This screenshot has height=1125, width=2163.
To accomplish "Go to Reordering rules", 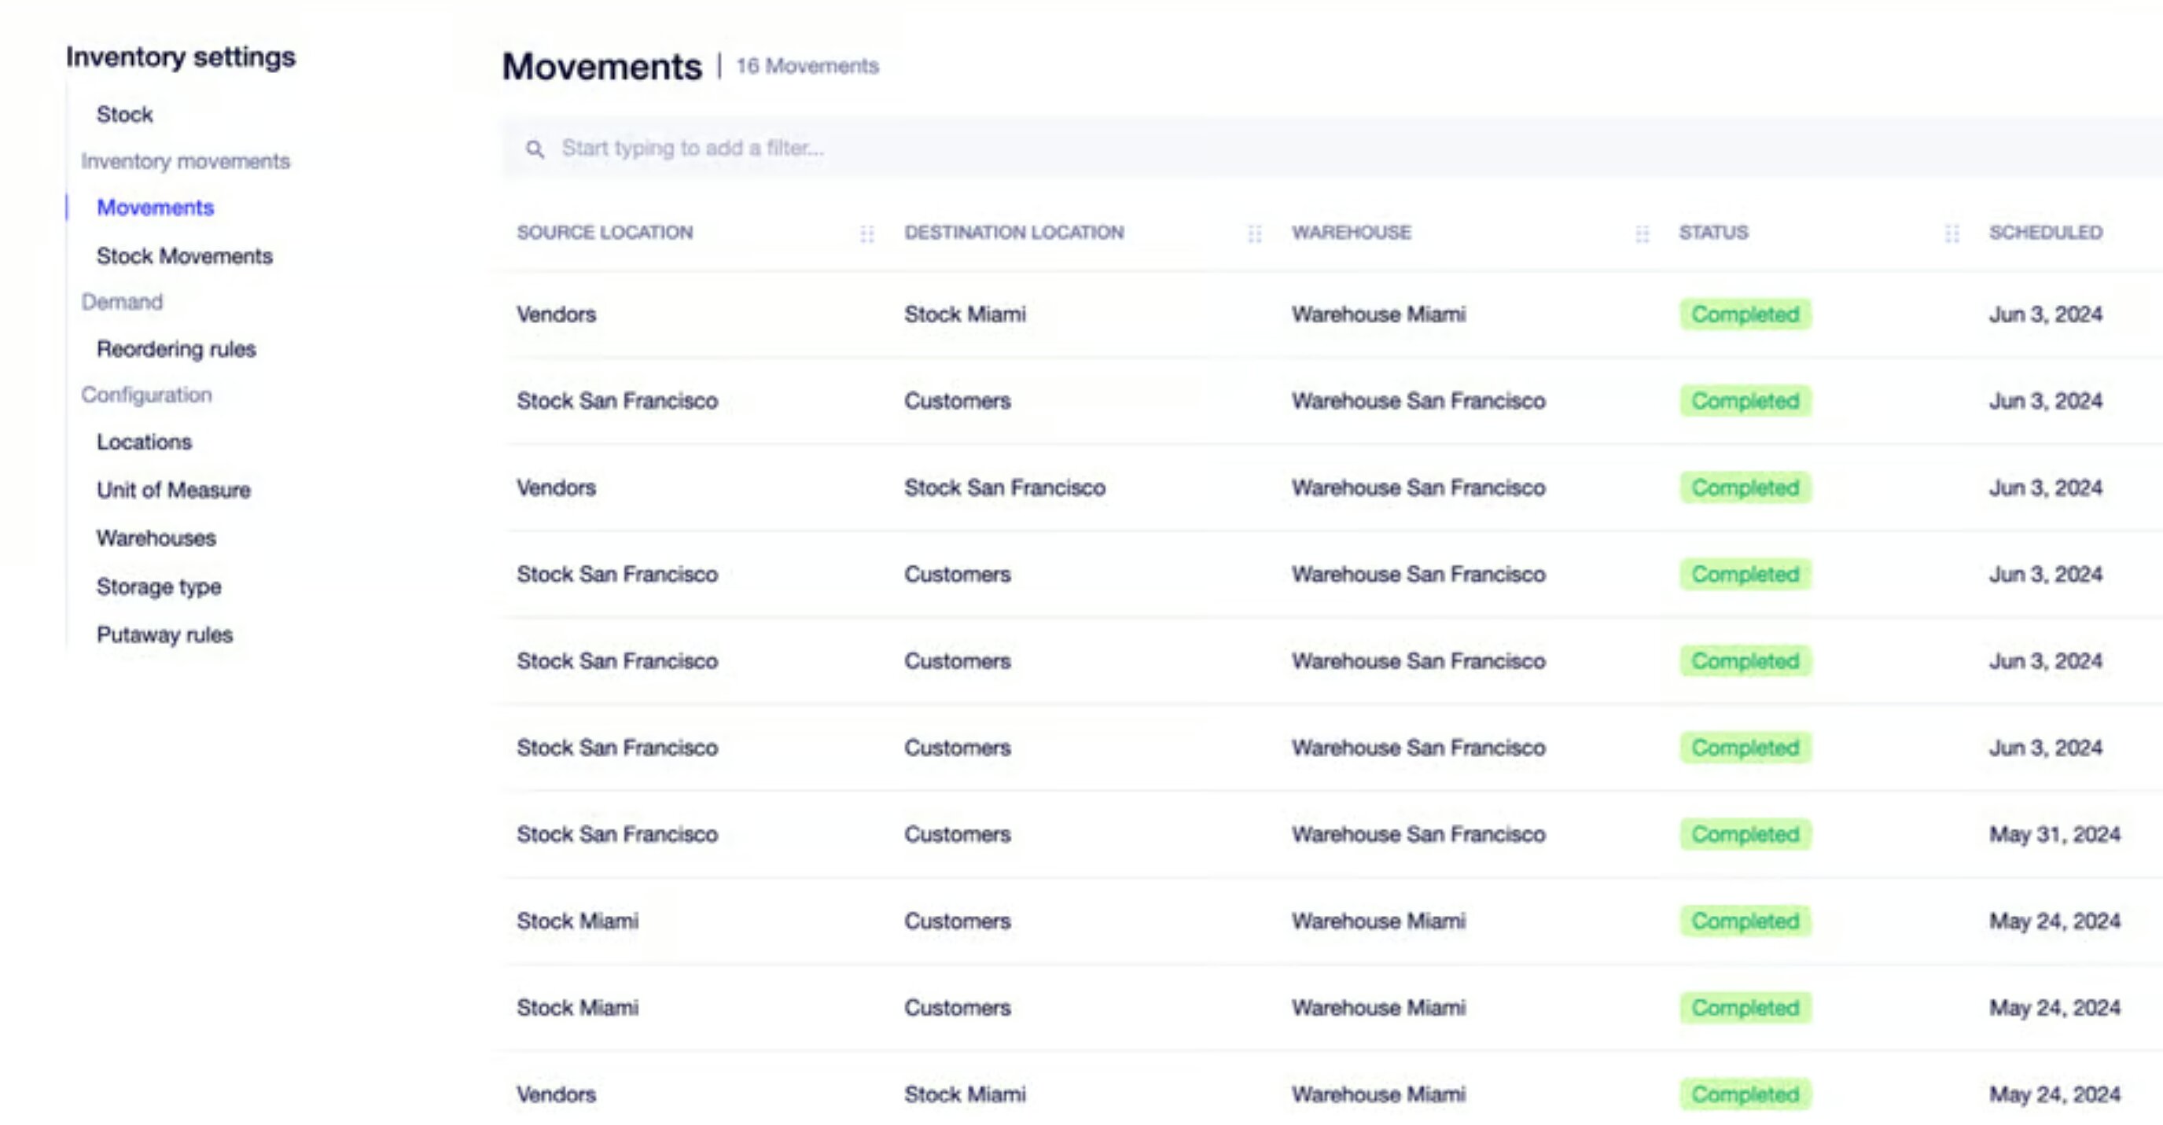I will pos(176,349).
